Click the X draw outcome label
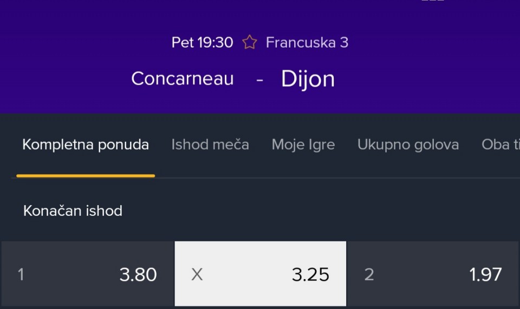This screenshot has height=309, width=520. 197,274
